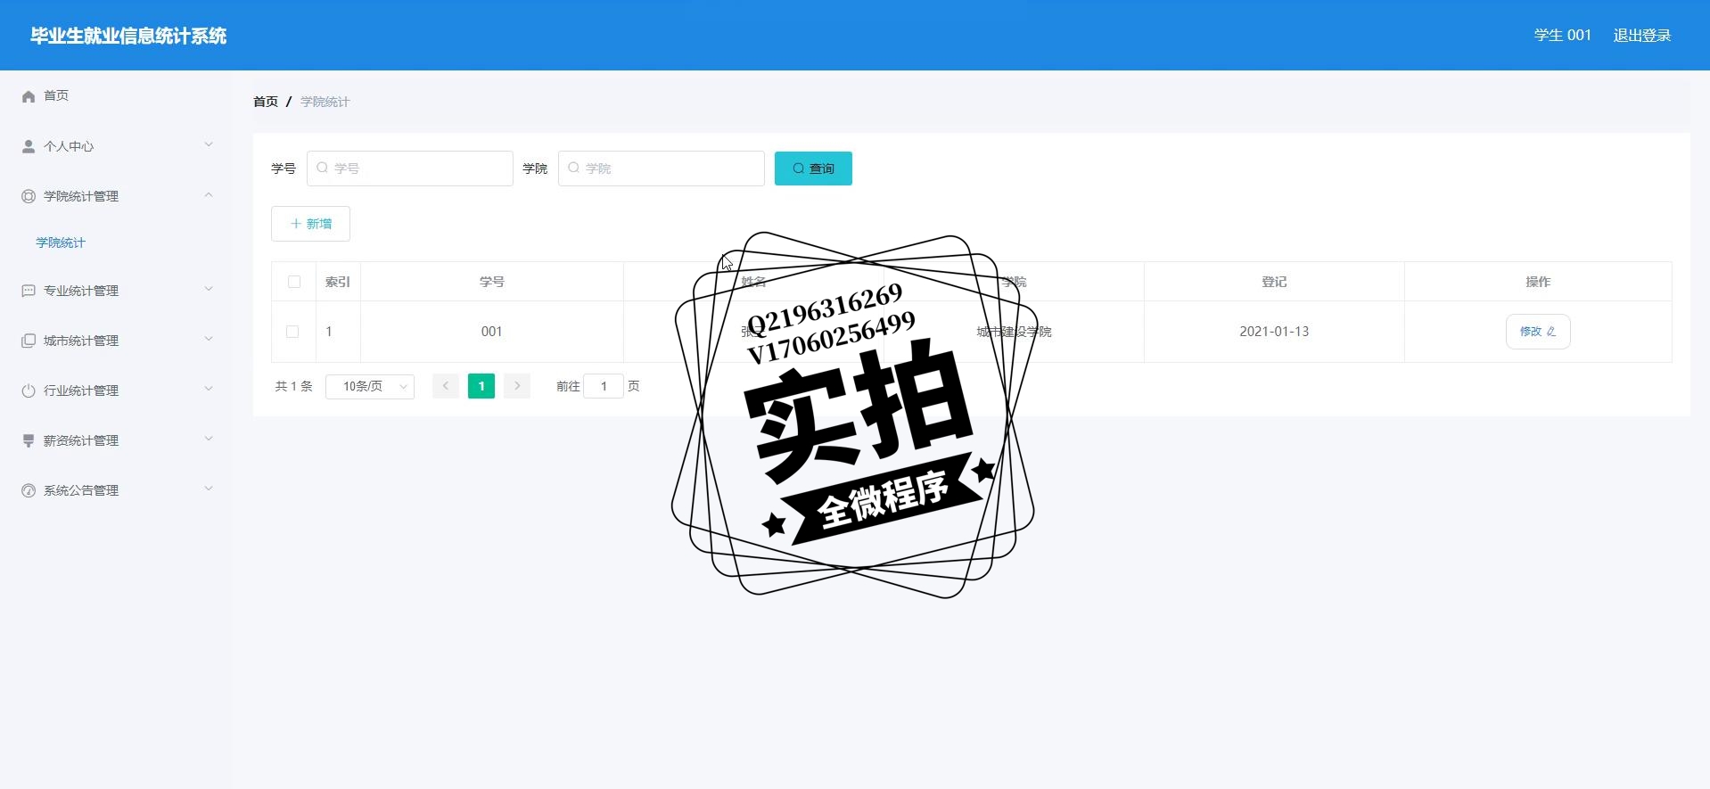Expand the 个人中心 menu chevron
Screen dimensions: 1710x789
[x=209, y=144]
